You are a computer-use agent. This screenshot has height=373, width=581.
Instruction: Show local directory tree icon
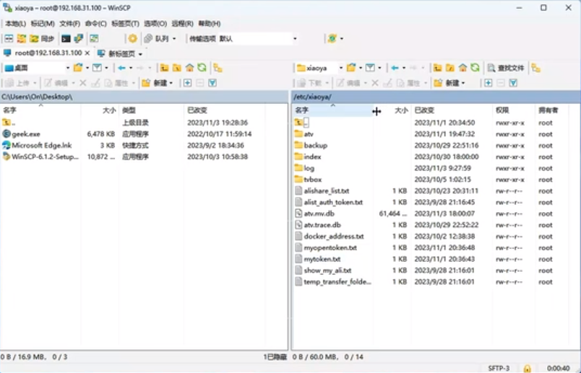(x=218, y=68)
